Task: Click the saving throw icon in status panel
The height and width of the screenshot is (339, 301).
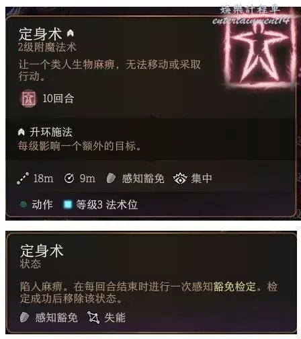Action: point(24,317)
